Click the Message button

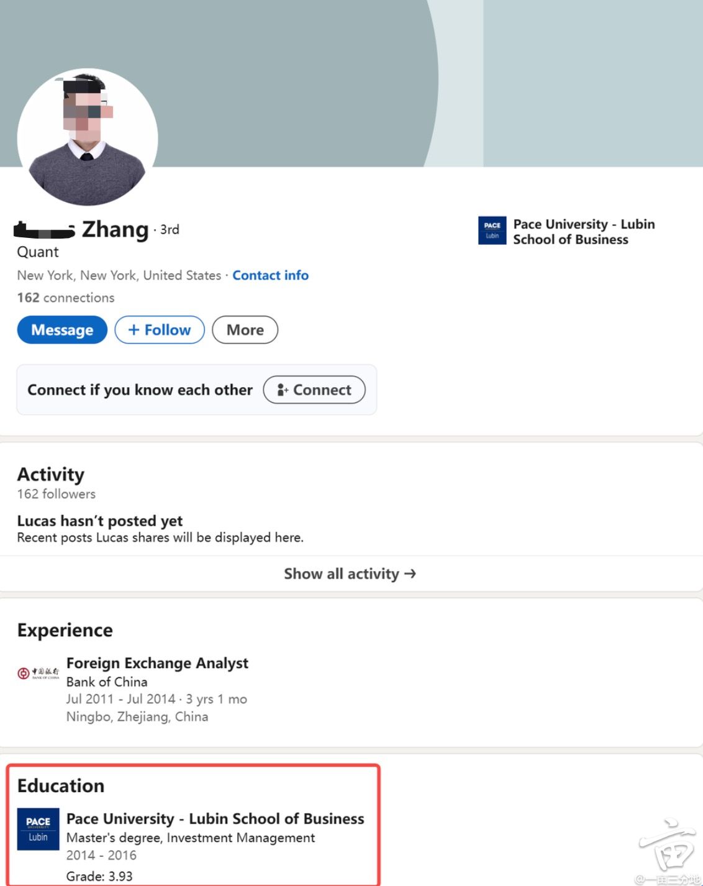coord(62,330)
